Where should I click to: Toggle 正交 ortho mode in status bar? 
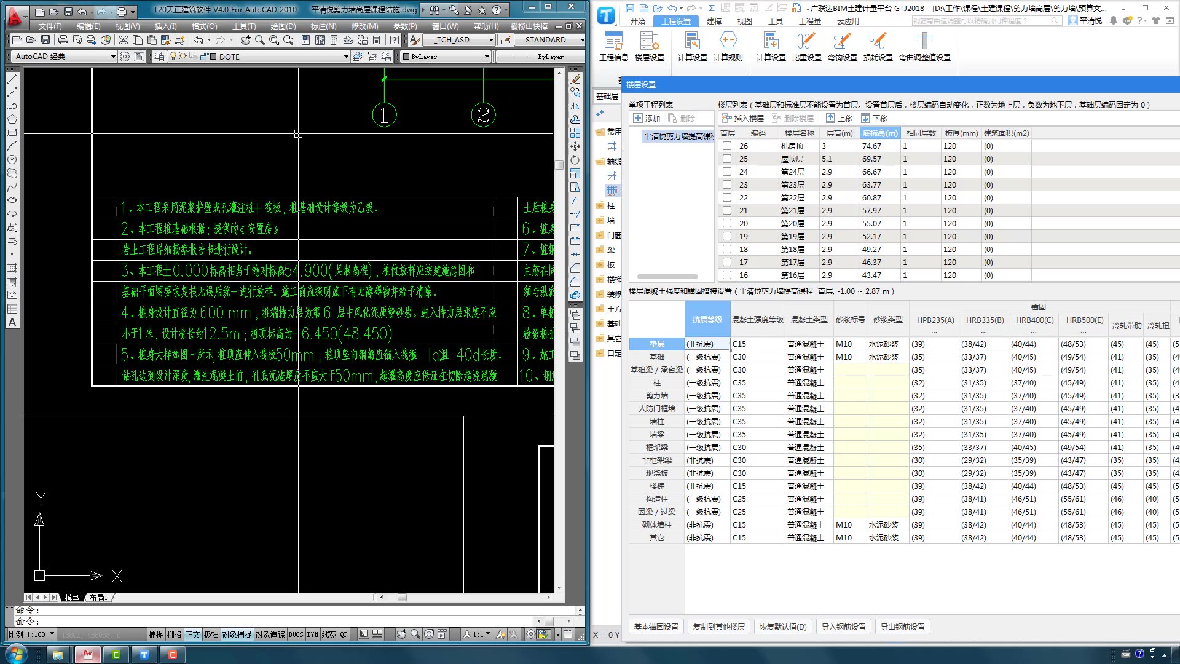coord(193,634)
